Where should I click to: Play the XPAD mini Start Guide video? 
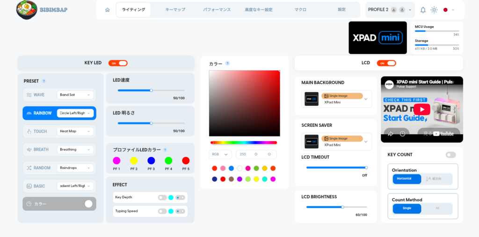(x=422, y=110)
